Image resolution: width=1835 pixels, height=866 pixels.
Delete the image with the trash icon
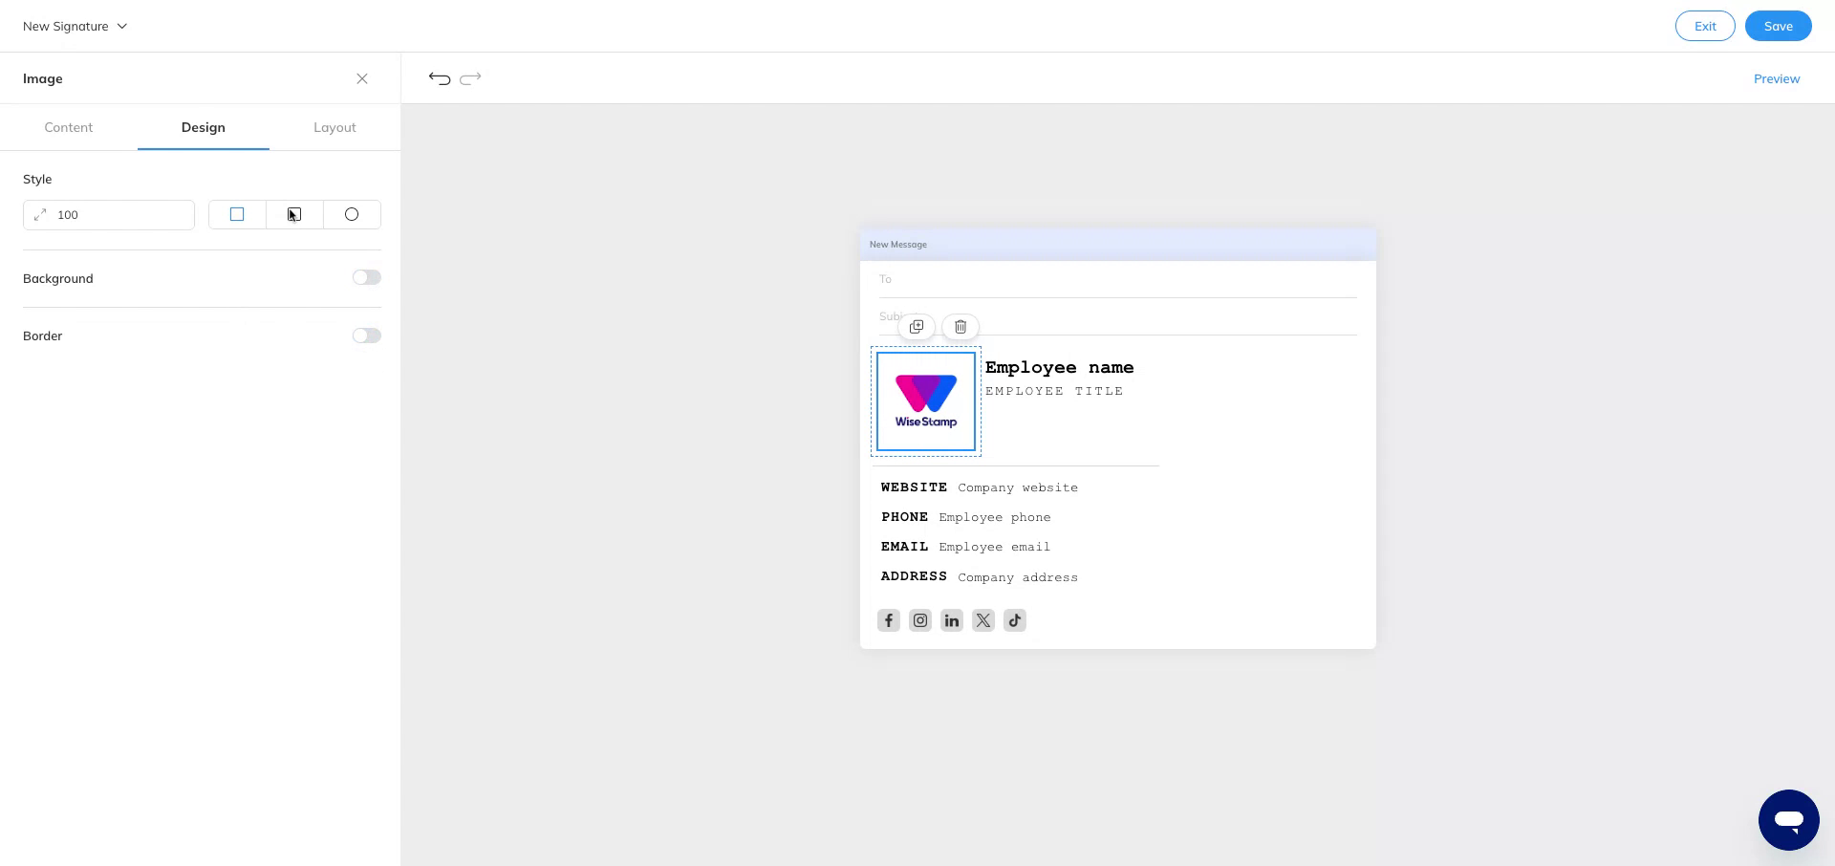click(x=961, y=327)
